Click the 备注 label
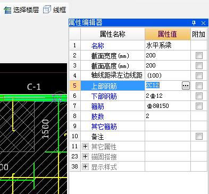Image resolution: width=209 pixels, height=194 pixels. (97, 137)
